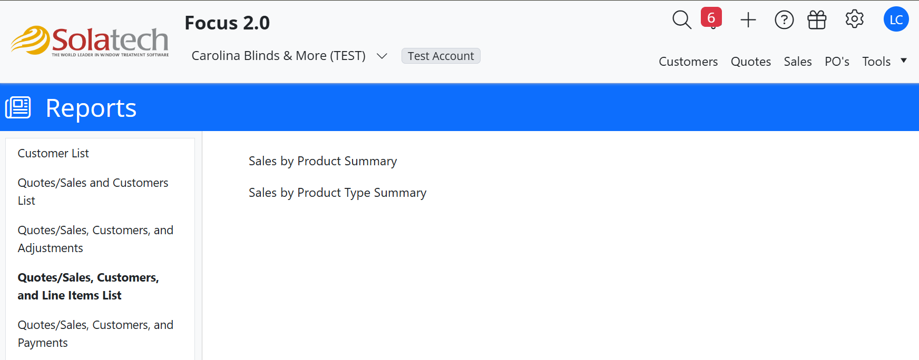
Task: Navigate to the Sales menu
Action: coord(797,62)
